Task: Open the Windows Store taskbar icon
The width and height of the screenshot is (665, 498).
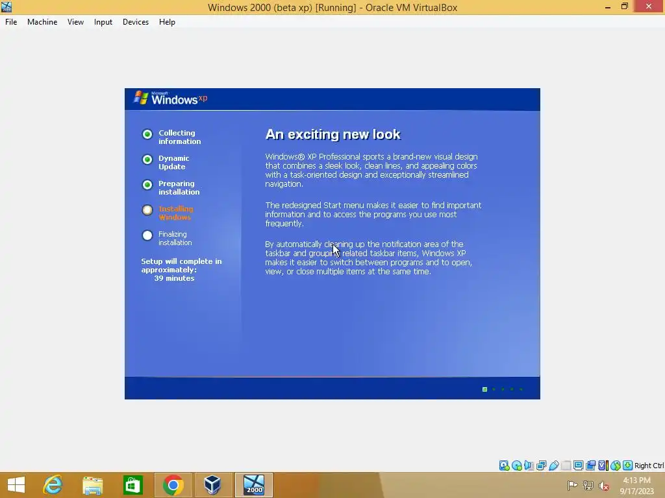Action: click(132, 485)
